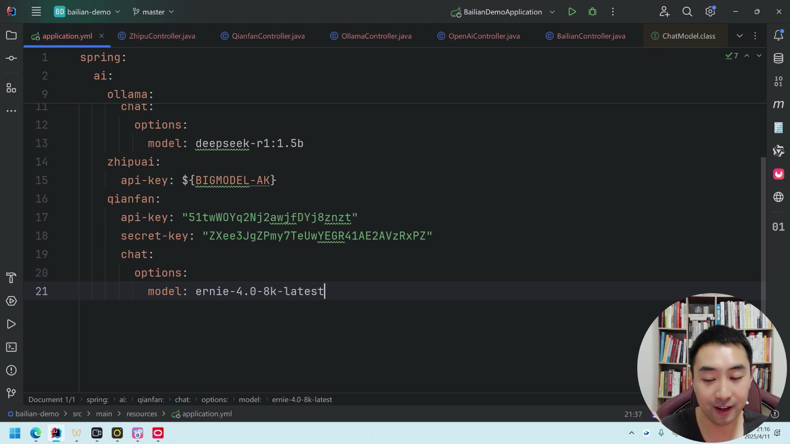Open the Project folder tool window
The width and height of the screenshot is (790, 444).
[11, 35]
